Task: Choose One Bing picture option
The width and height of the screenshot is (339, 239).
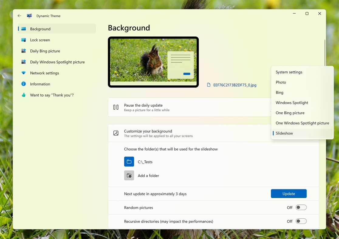Action: (x=290, y=113)
